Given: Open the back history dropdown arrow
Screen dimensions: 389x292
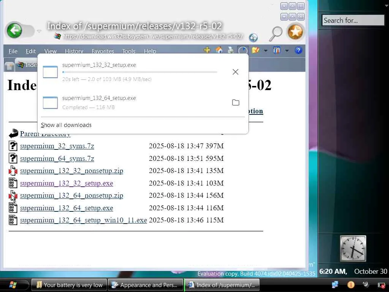Looking at the screenshot, I should 39,31.
